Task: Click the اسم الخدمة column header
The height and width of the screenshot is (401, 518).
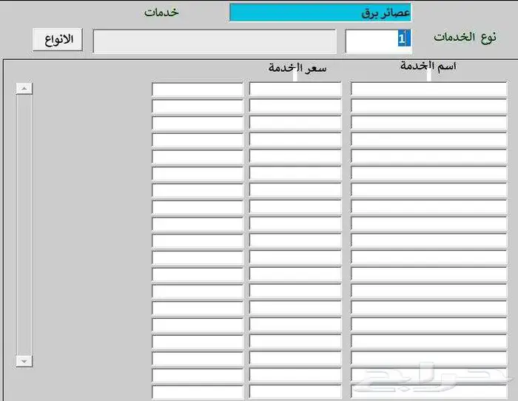Action: point(428,67)
